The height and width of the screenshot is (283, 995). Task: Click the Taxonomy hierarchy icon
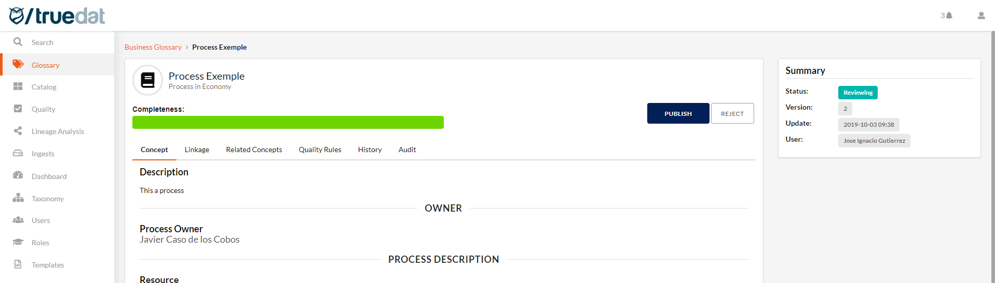click(x=18, y=198)
